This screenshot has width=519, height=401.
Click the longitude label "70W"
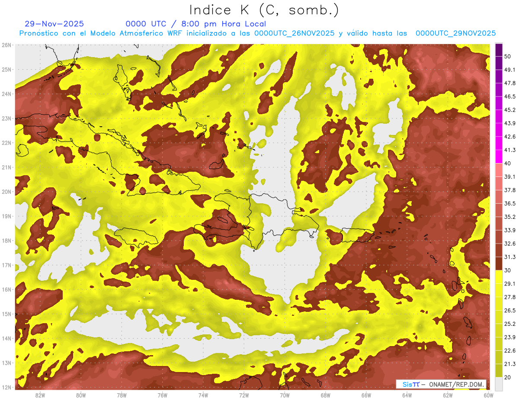[x=285, y=395]
